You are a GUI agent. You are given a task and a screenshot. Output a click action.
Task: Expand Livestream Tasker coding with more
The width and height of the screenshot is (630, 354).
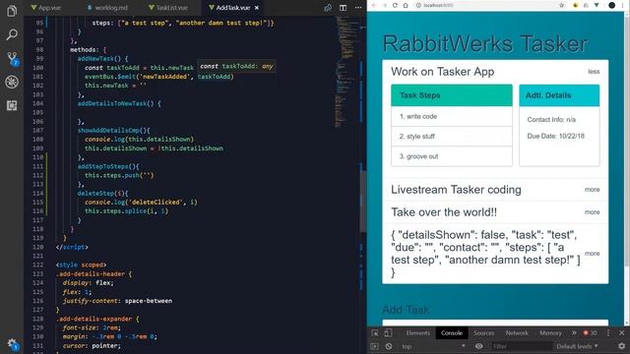pyautogui.click(x=592, y=190)
